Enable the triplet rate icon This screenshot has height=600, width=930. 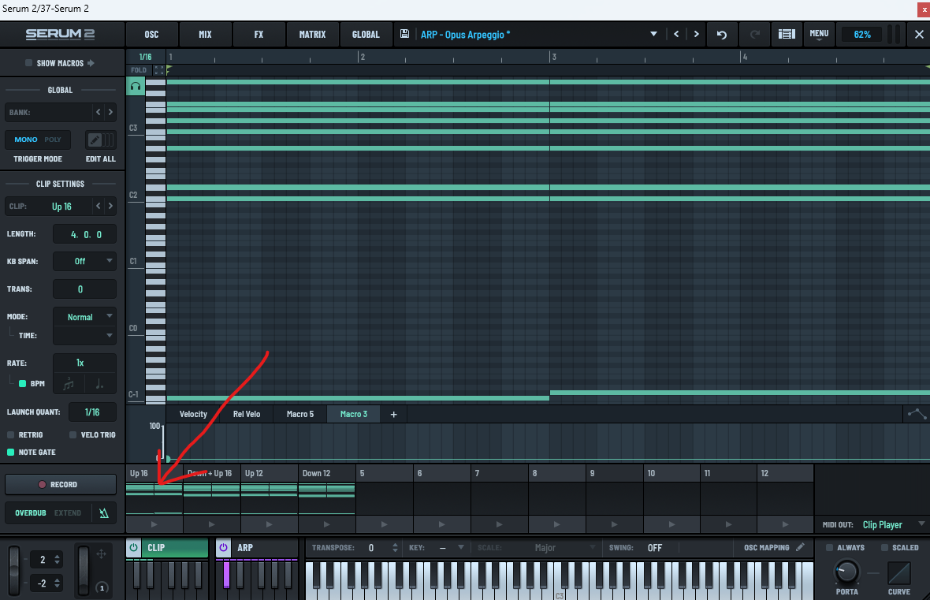[x=69, y=384]
